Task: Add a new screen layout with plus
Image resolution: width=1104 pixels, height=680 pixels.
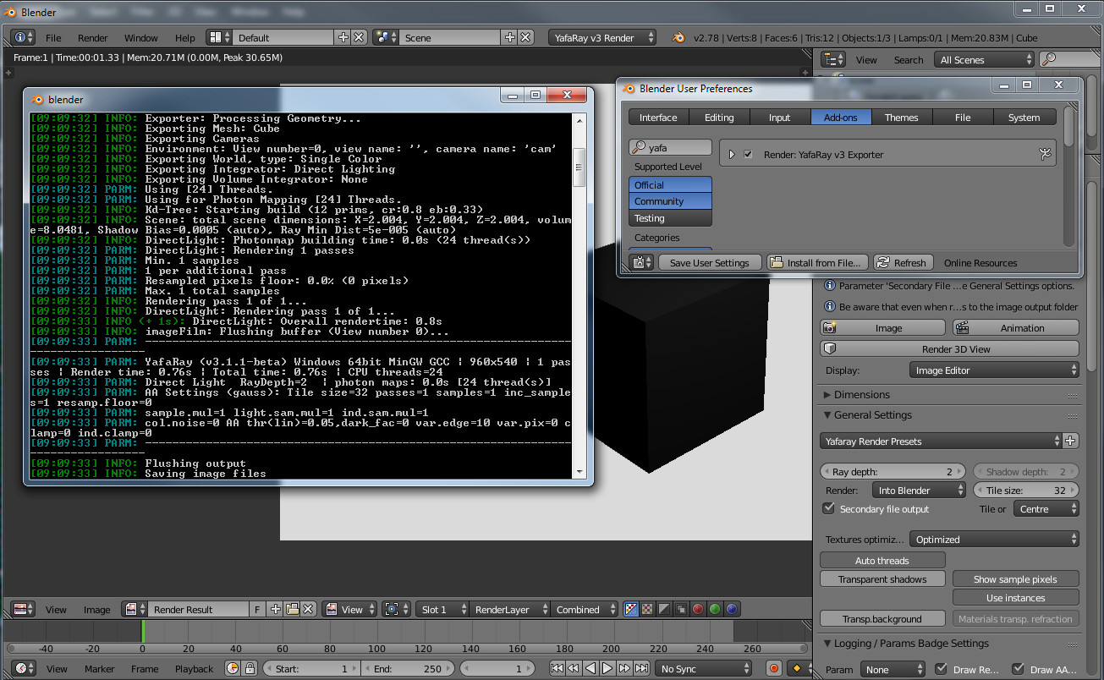Action: 343,37
